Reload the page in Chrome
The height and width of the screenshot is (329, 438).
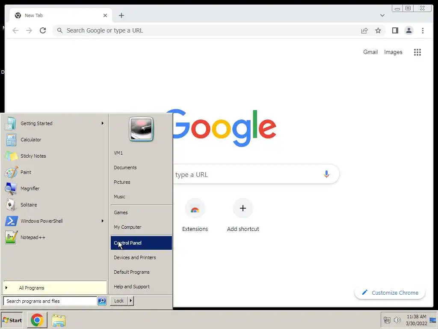click(x=43, y=30)
